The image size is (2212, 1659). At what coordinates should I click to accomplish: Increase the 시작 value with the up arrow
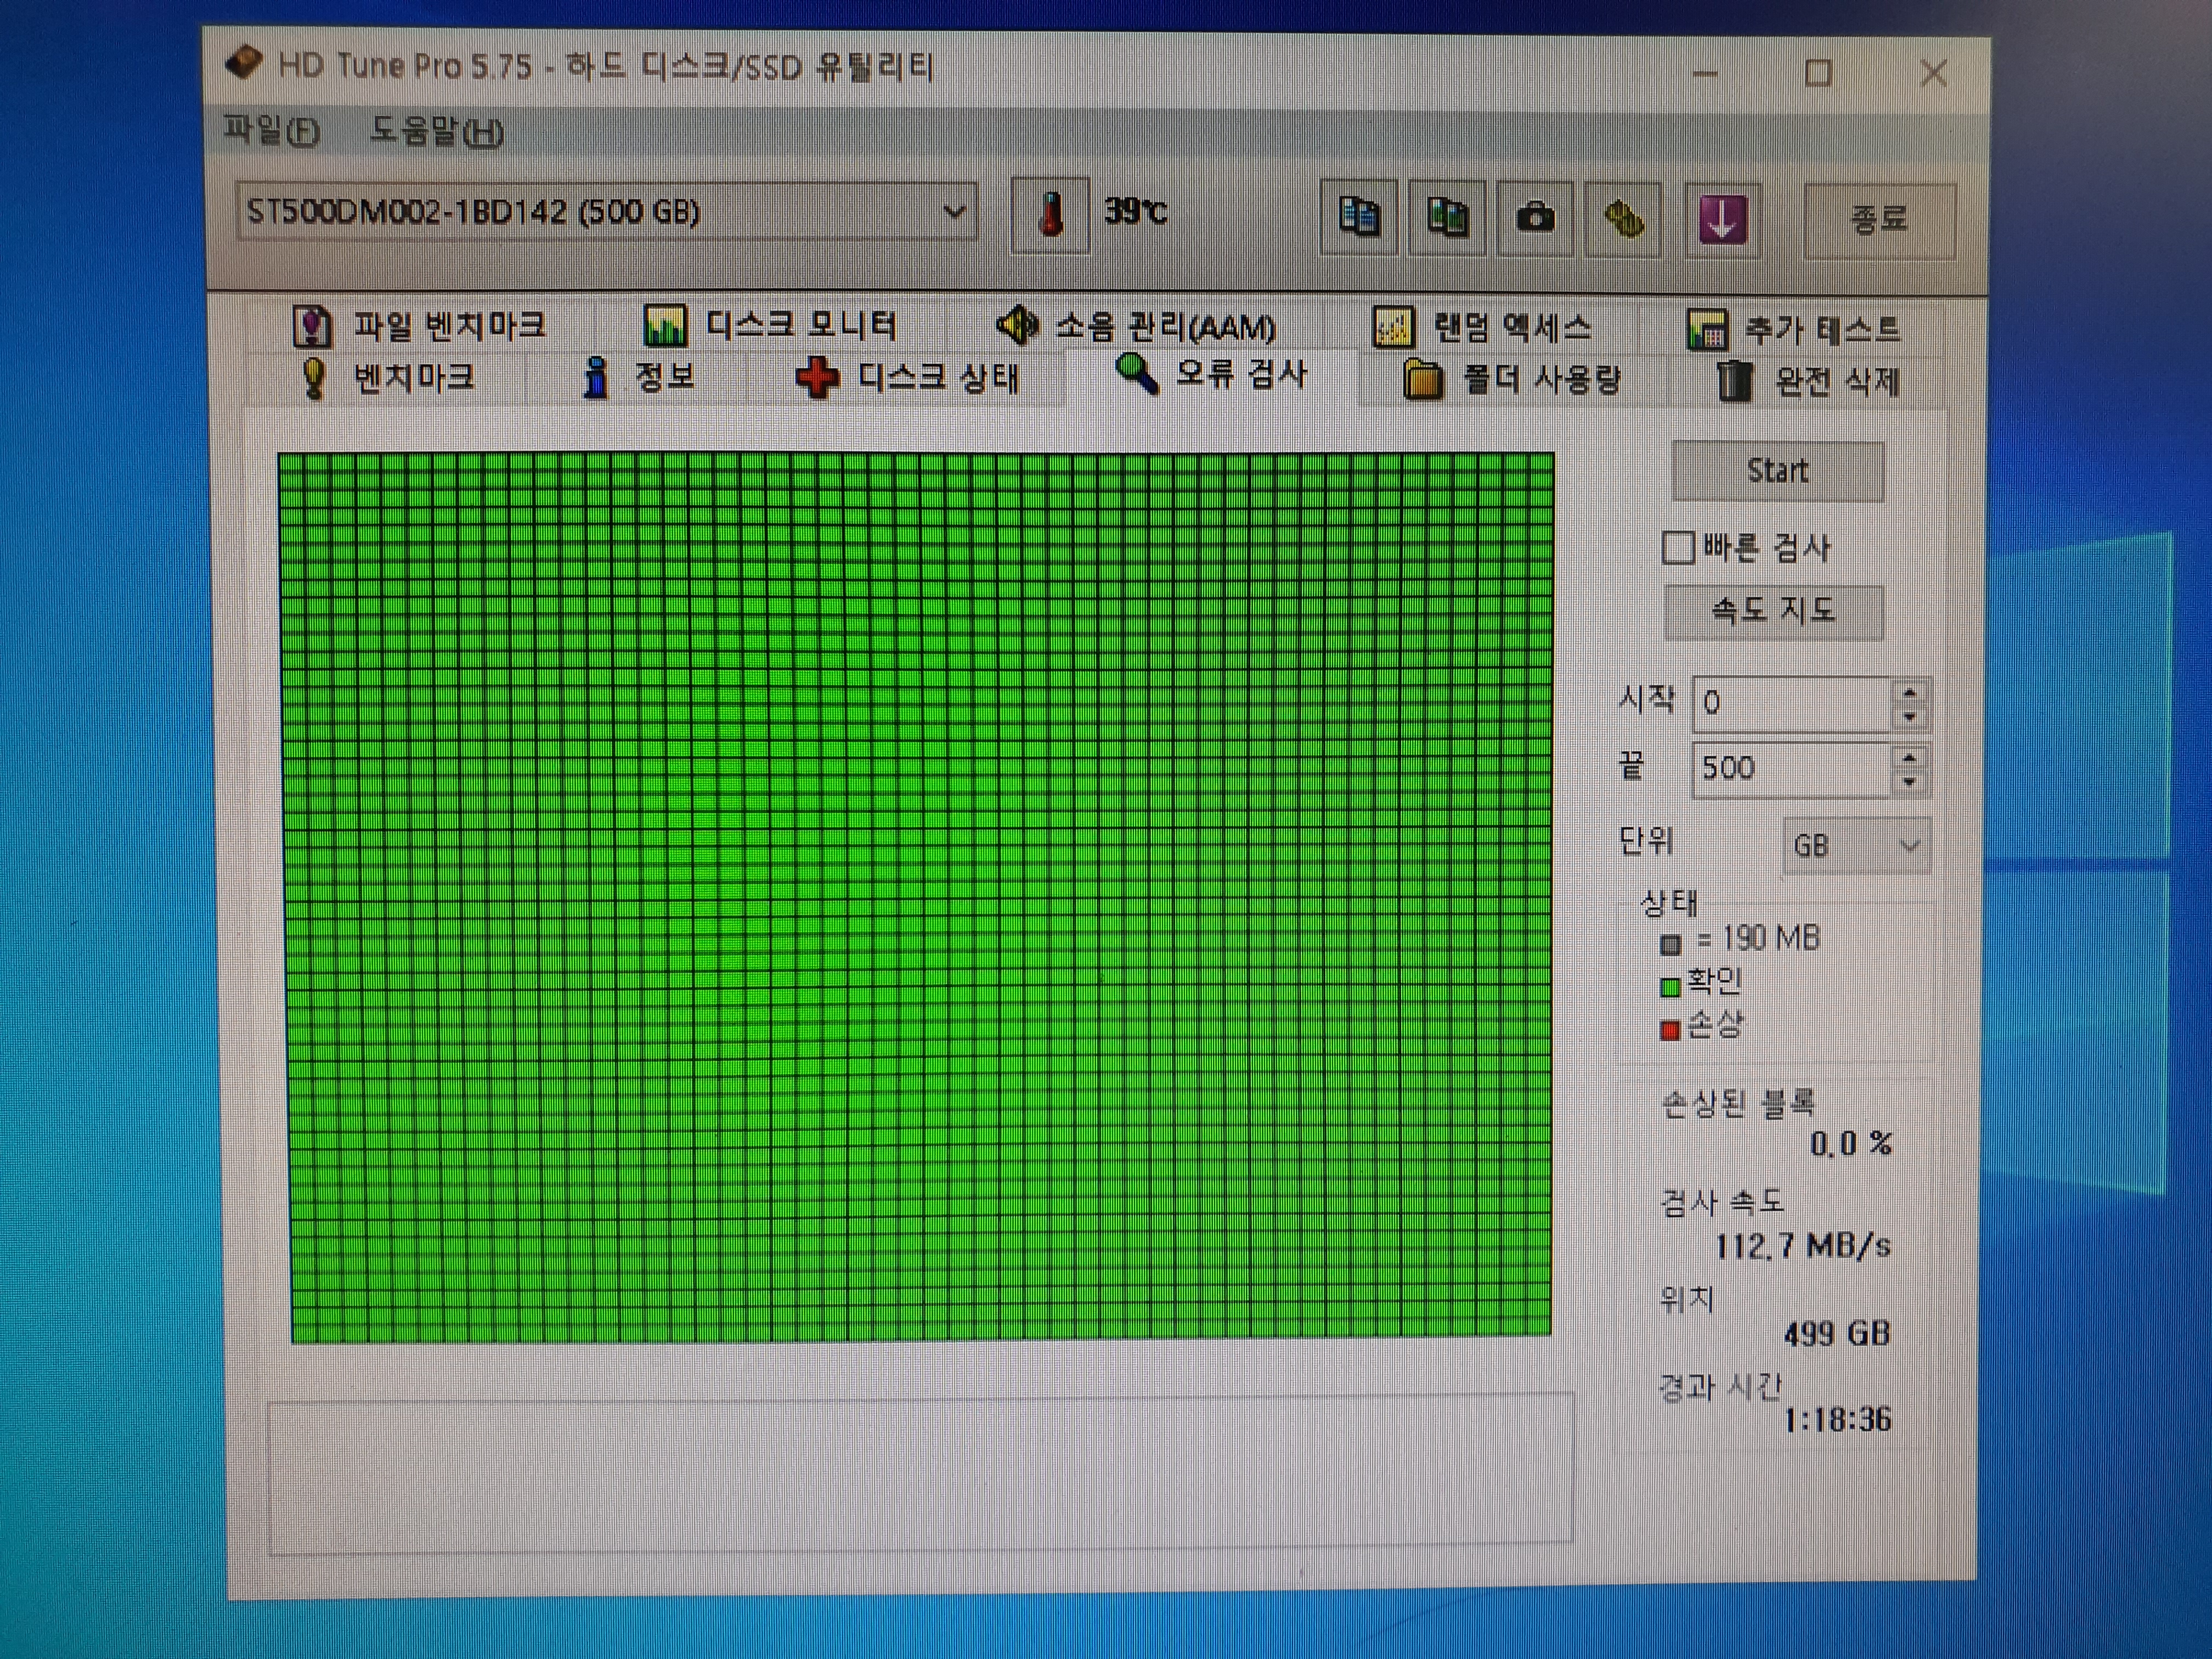(1910, 693)
